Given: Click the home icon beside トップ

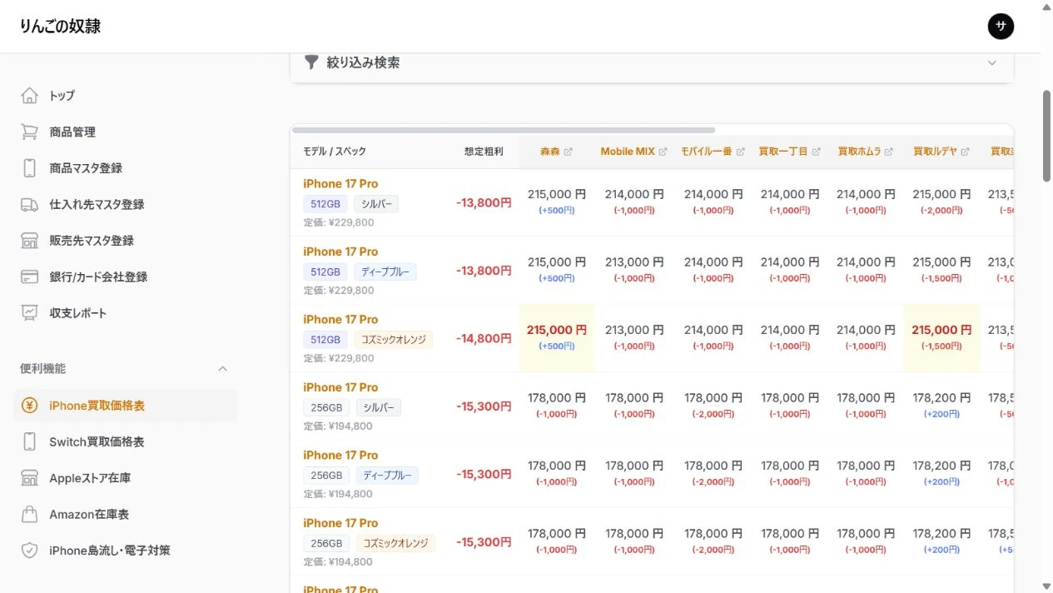Looking at the screenshot, I should [30, 96].
